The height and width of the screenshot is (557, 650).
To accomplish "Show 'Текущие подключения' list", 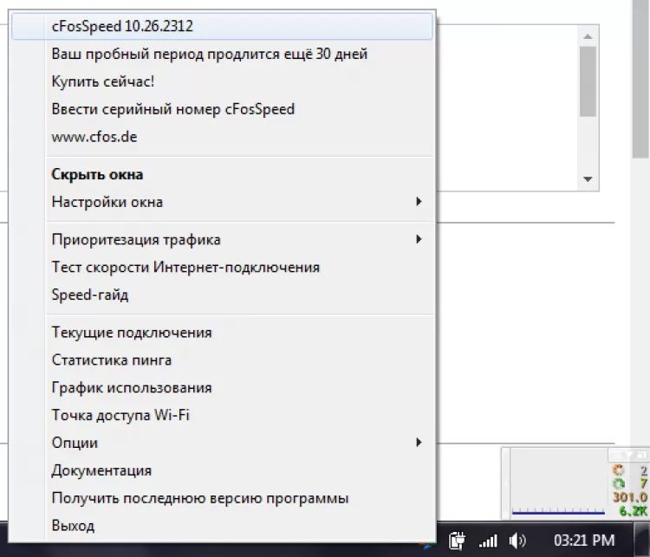I will click(222, 333).
